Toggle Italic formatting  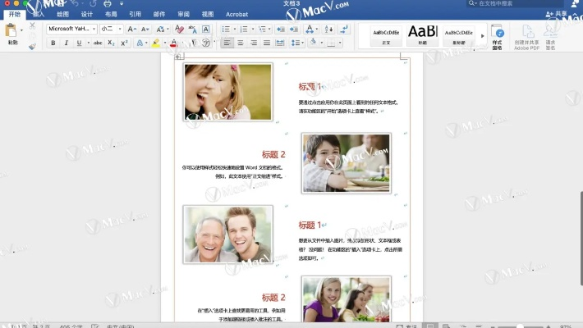(67, 43)
